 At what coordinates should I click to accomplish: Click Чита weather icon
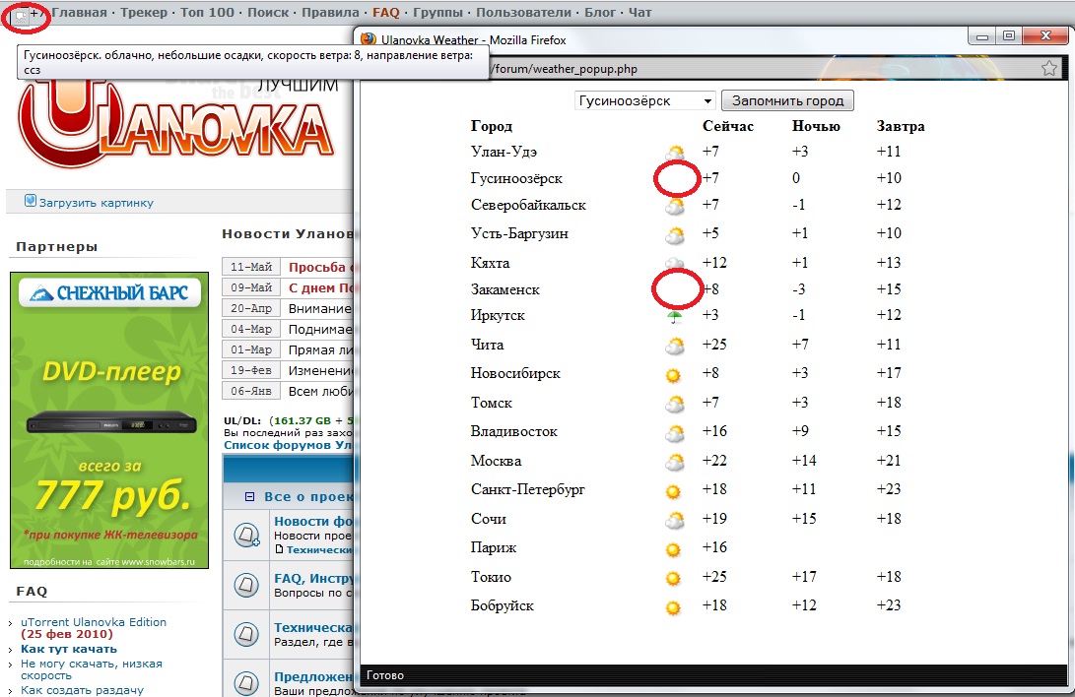point(675,347)
